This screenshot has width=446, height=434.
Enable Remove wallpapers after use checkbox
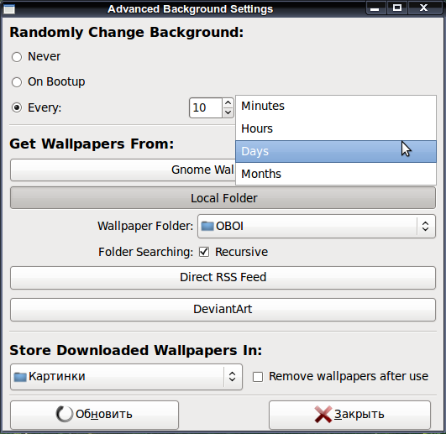pyautogui.click(x=258, y=377)
